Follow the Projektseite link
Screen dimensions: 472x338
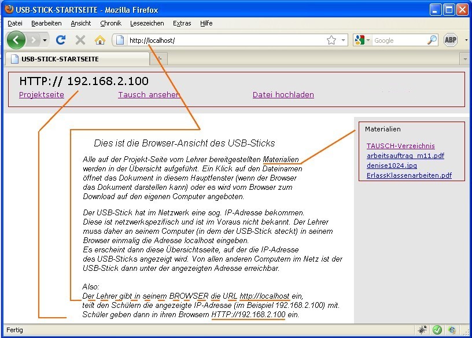42,95
